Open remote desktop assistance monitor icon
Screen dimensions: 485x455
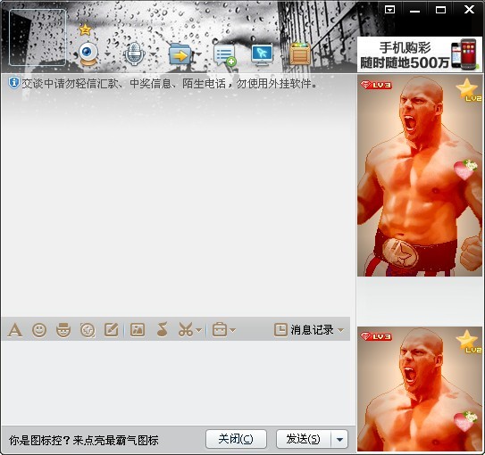[262, 55]
